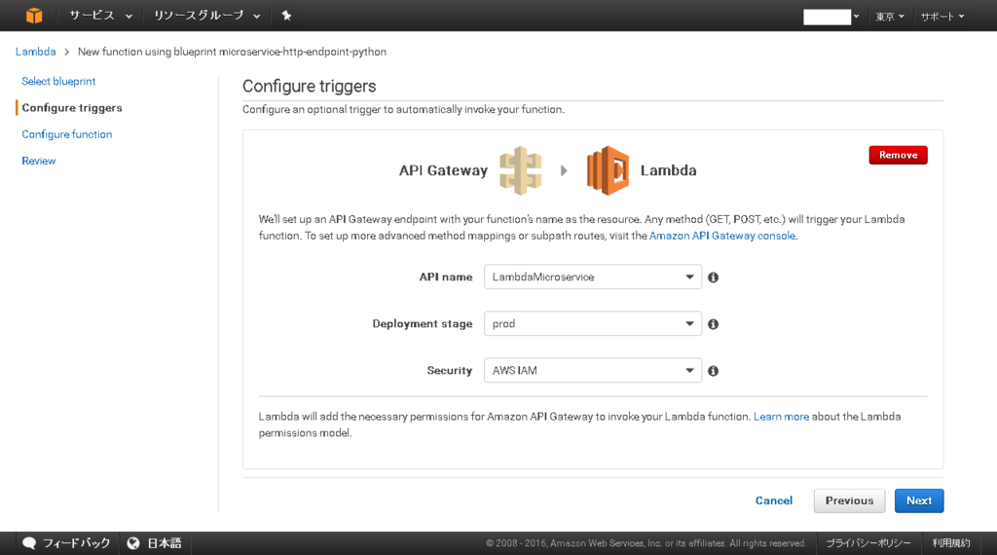Image resolution: width=997 pixels, height=555 pixels.
Task: Click the "Lambda" label beside the icon
Action: pos(668,170)
